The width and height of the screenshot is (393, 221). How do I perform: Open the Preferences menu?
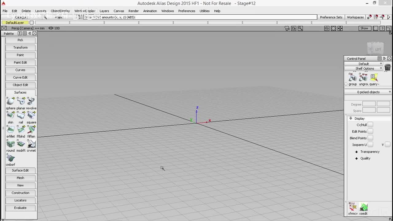(x=187, y=11)
